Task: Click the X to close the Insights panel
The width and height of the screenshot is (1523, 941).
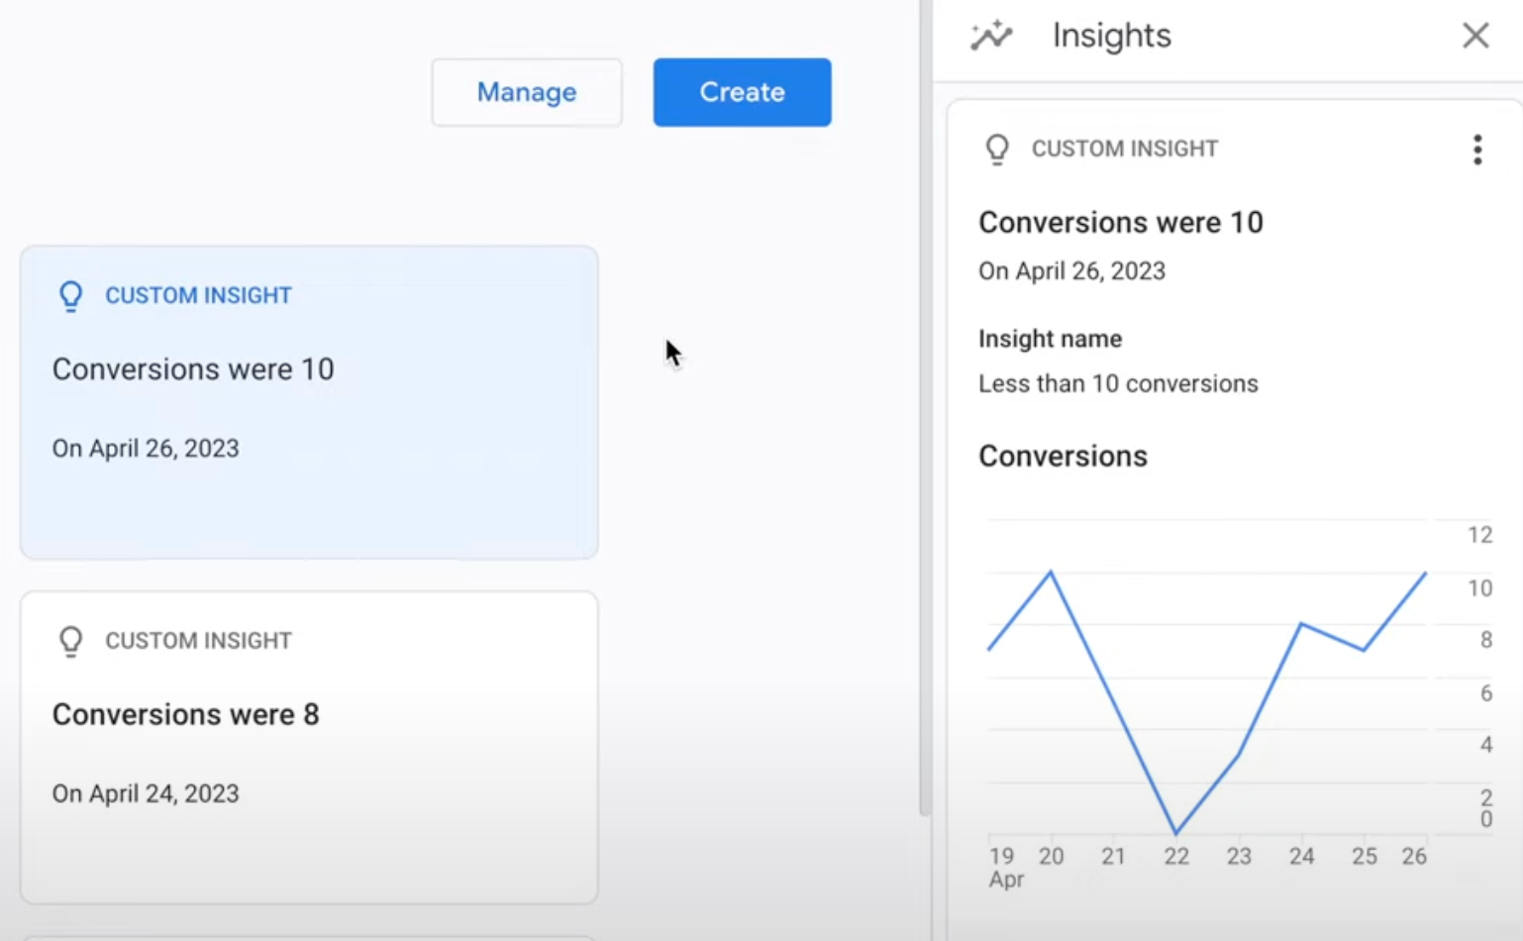Action: (1475, 35)
